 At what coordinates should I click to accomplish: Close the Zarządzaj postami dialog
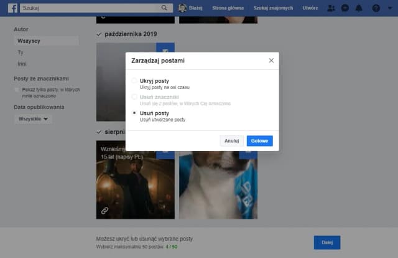[x=271, y=60]
